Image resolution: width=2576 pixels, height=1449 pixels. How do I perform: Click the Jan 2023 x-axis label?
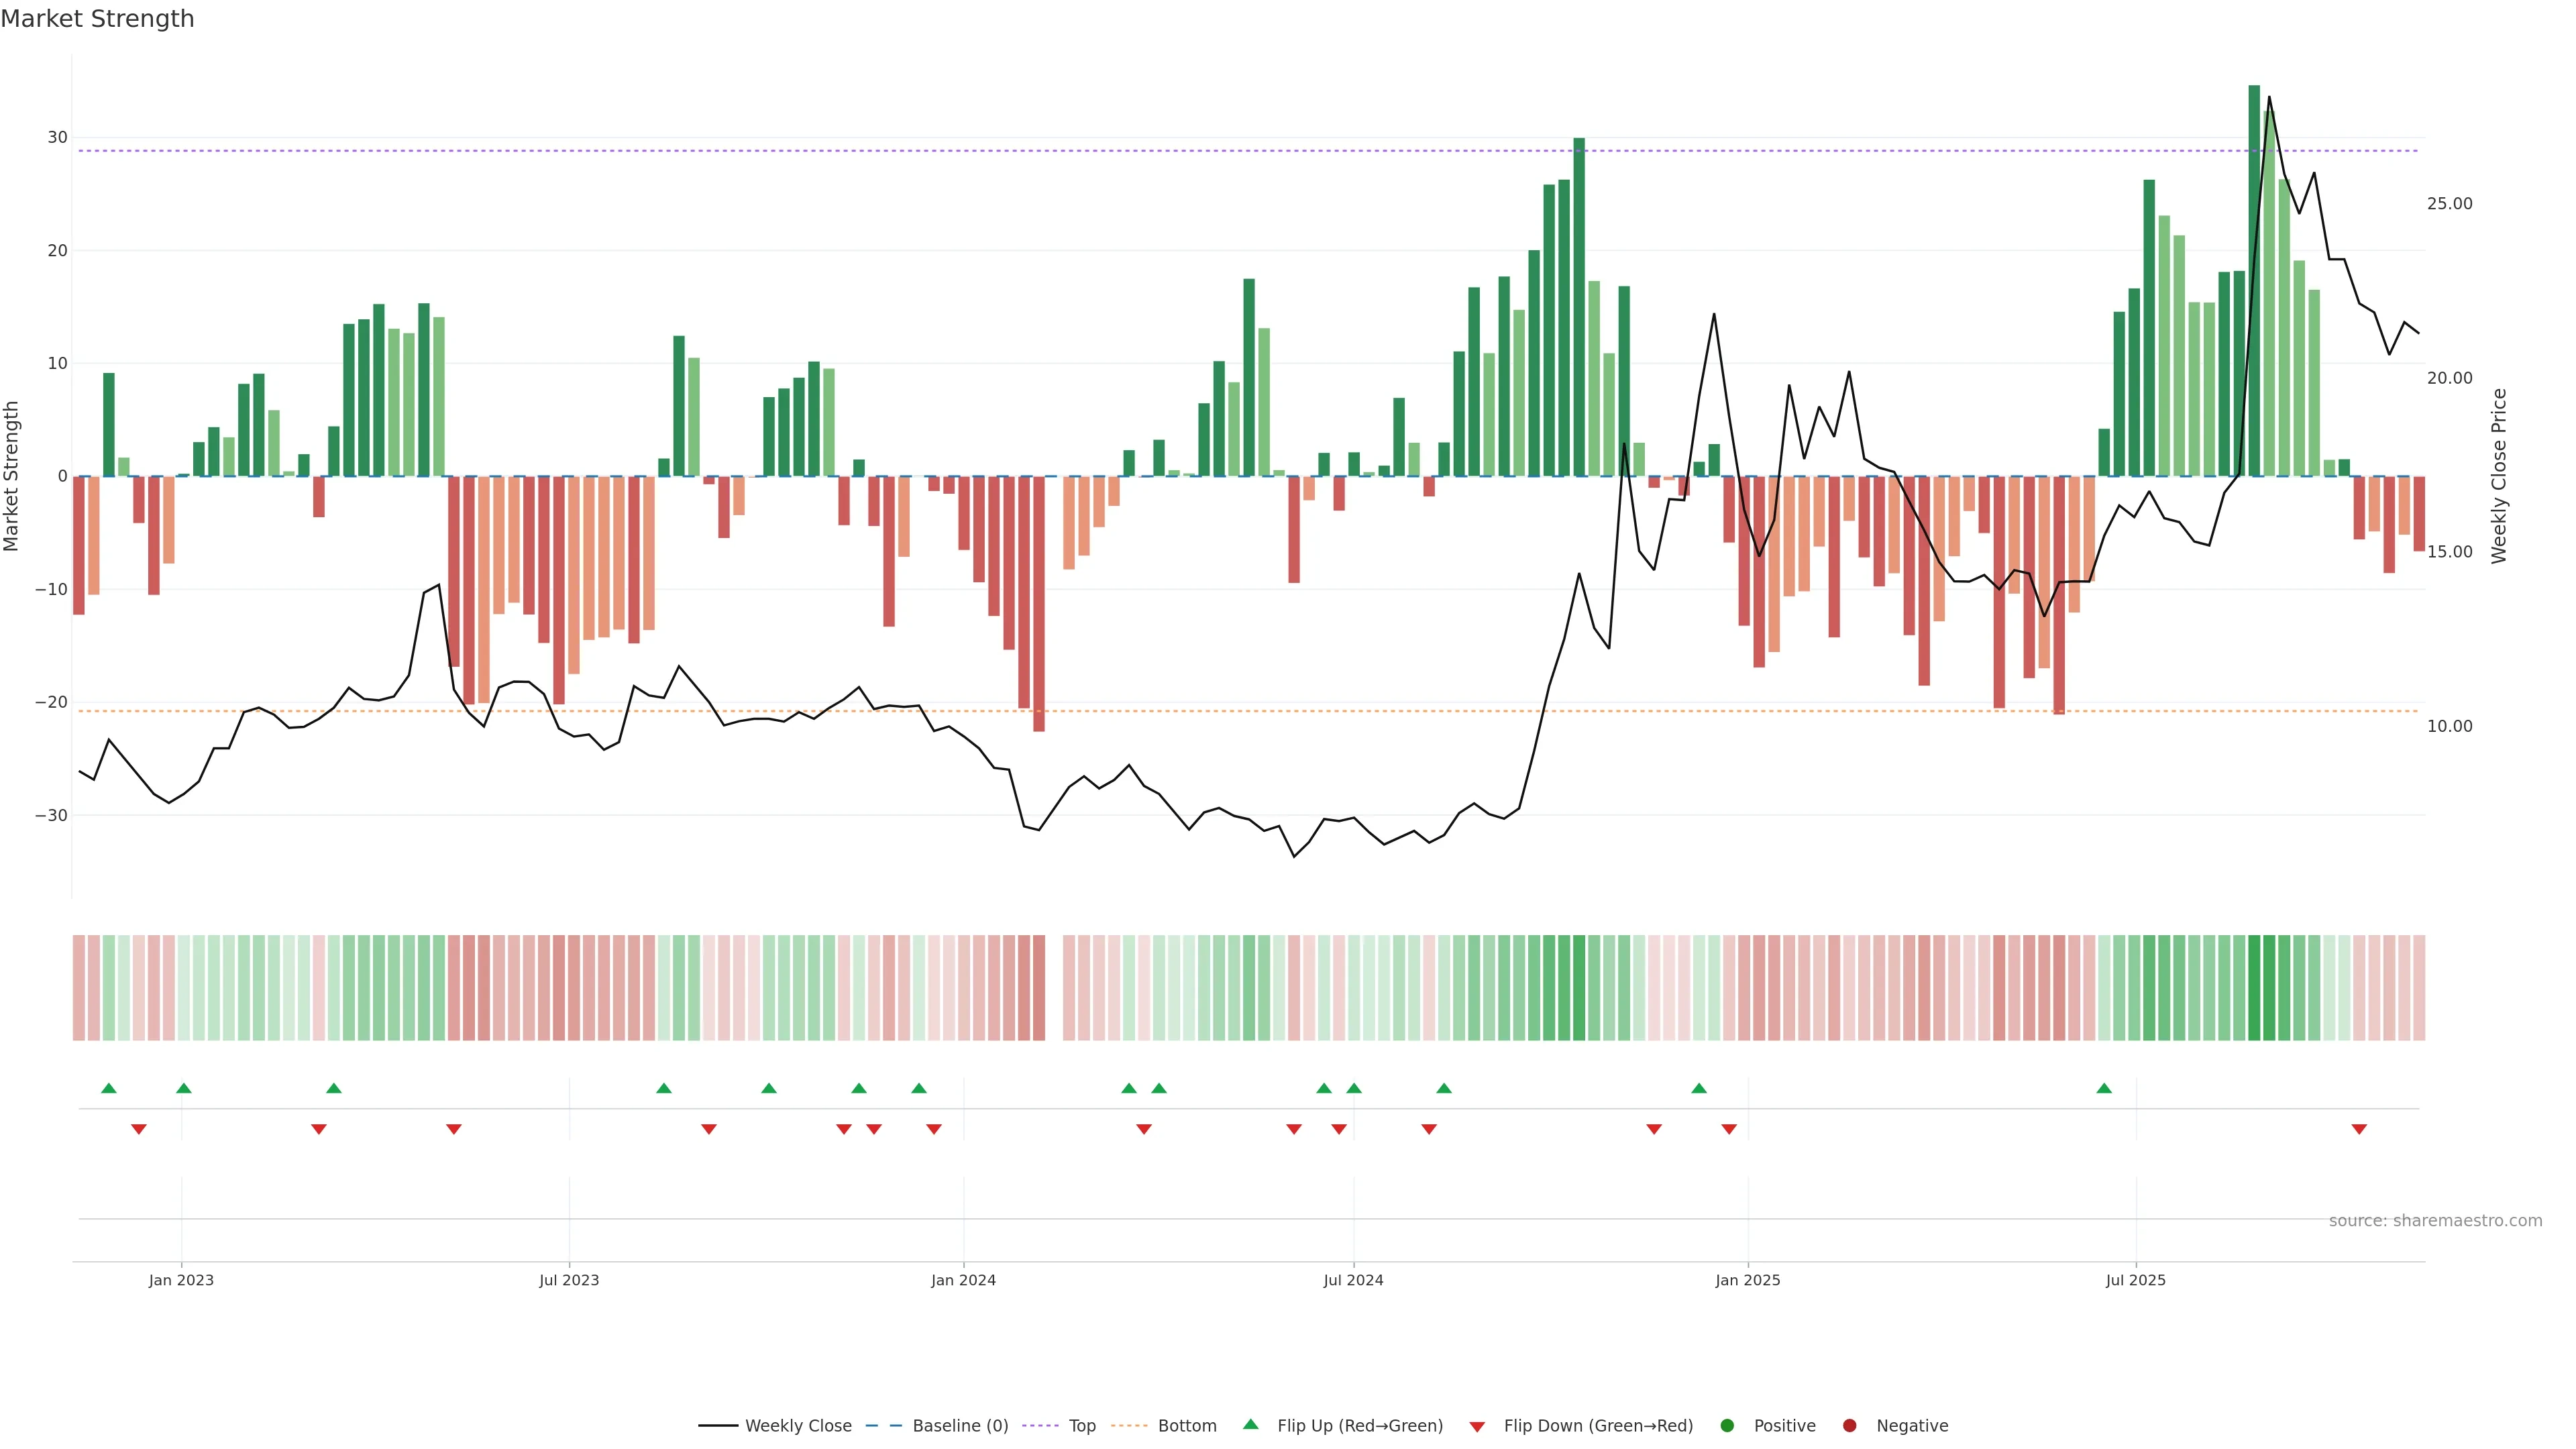181,1280
